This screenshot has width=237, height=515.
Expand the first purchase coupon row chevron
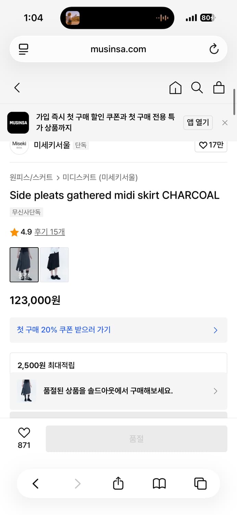pos(215,330)
